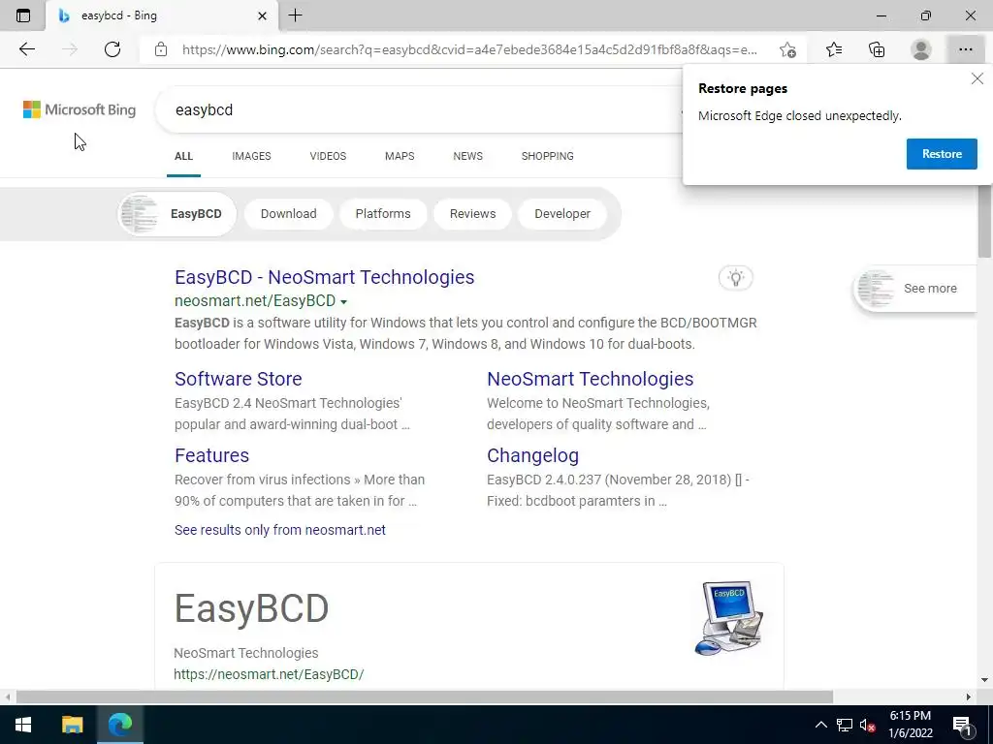Open the Favorites list

(x=834, y=49)
